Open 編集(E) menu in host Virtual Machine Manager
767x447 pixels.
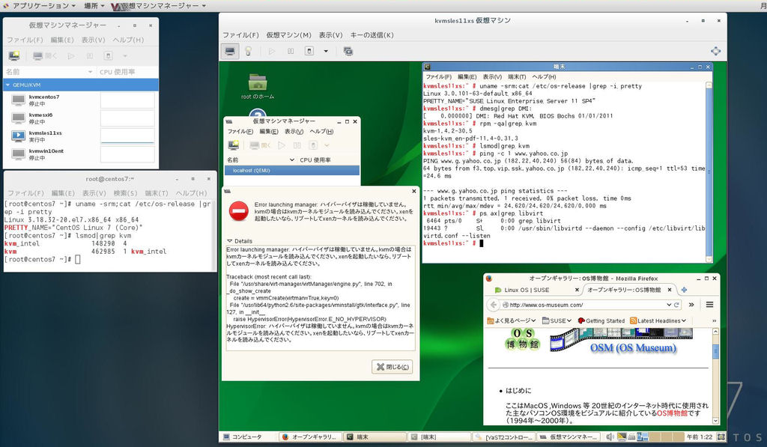tap(62, 40)
